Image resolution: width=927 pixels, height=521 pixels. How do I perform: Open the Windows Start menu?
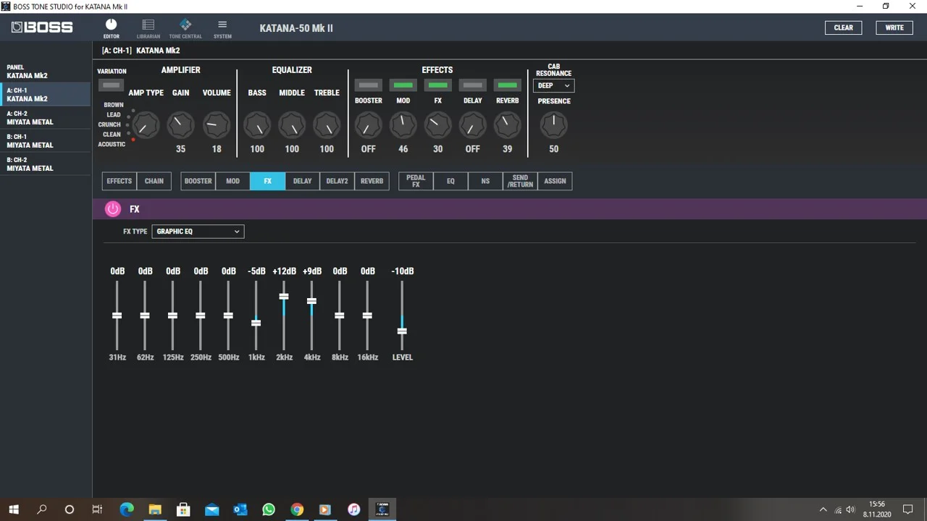(x=14, y=509)
